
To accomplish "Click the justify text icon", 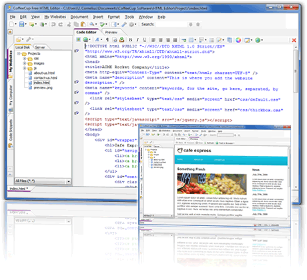I will (175, 40).
